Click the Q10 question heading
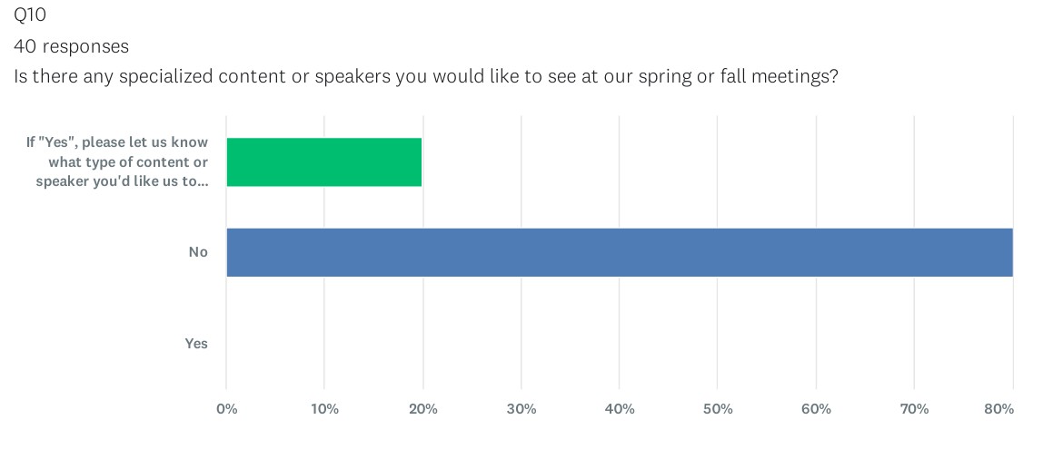Screen dimensions: 1043x449 [x=28, y=15]
